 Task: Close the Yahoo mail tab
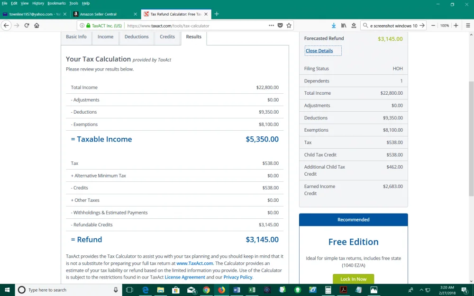click(64, 14)
